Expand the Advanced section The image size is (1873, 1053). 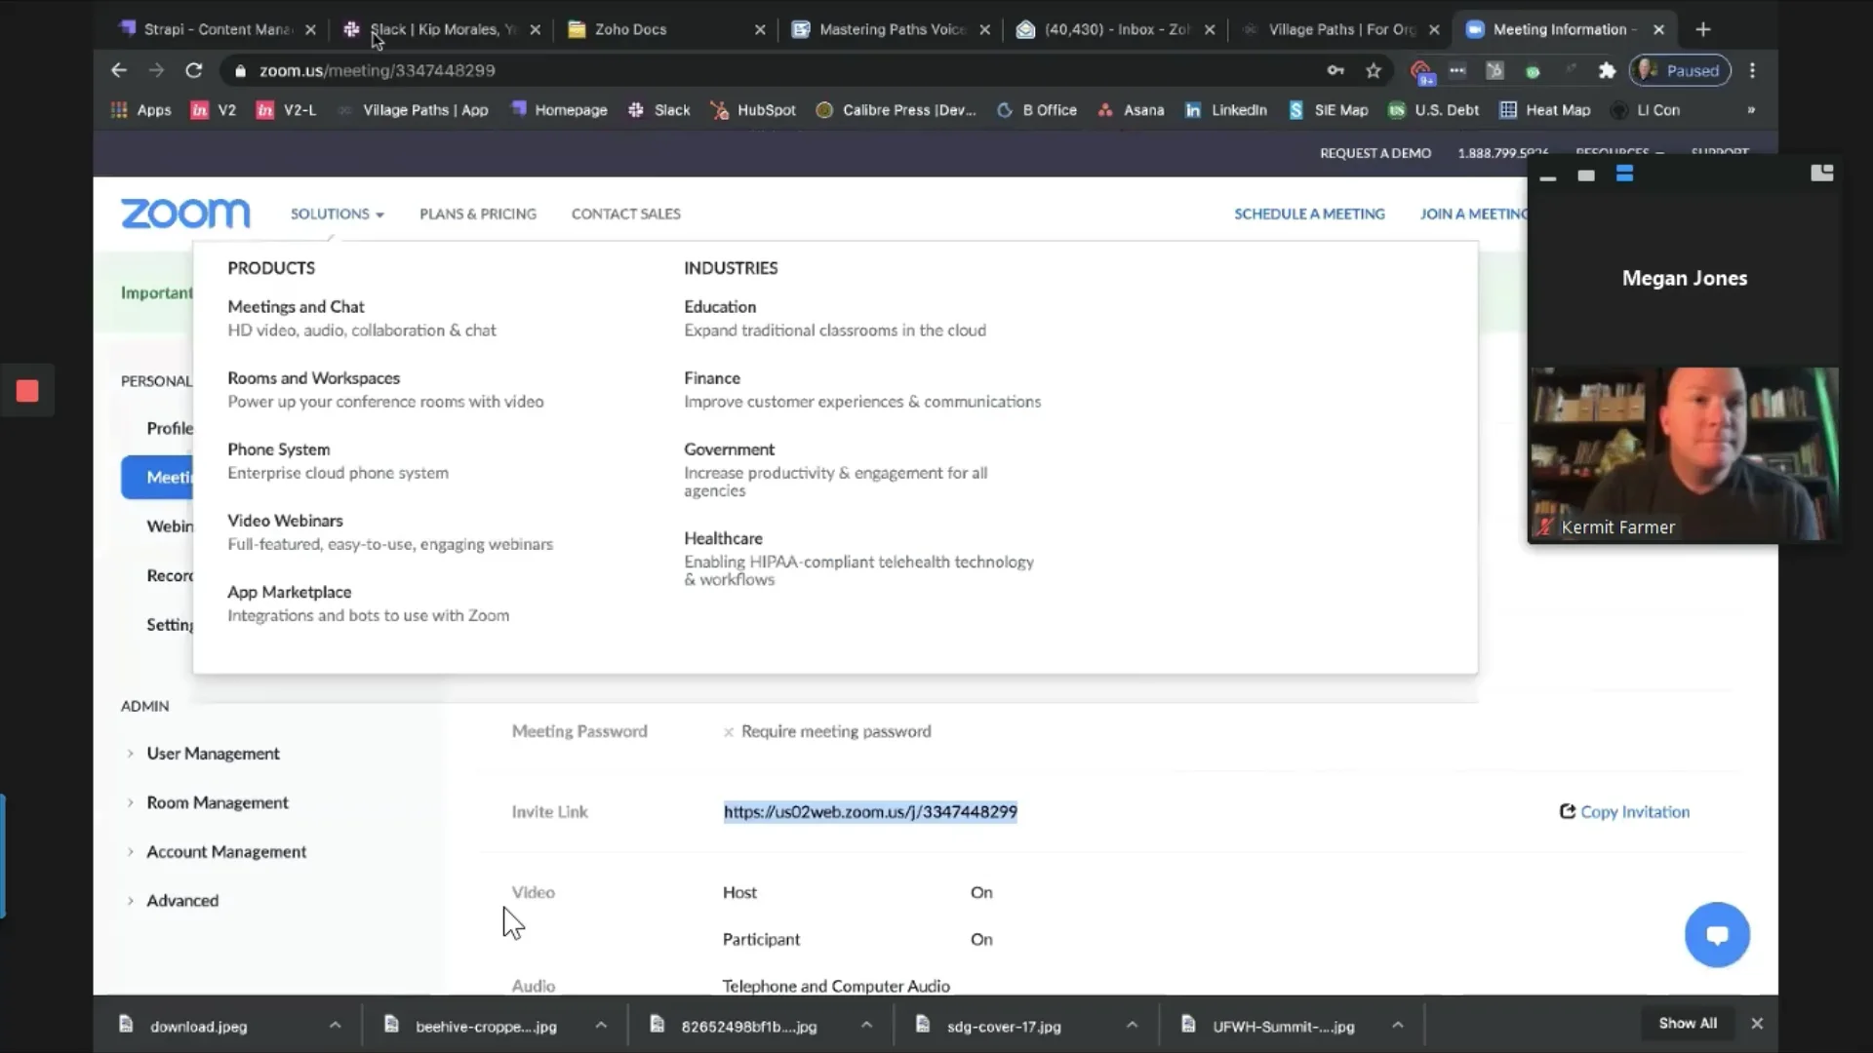[x=182, y=900]
